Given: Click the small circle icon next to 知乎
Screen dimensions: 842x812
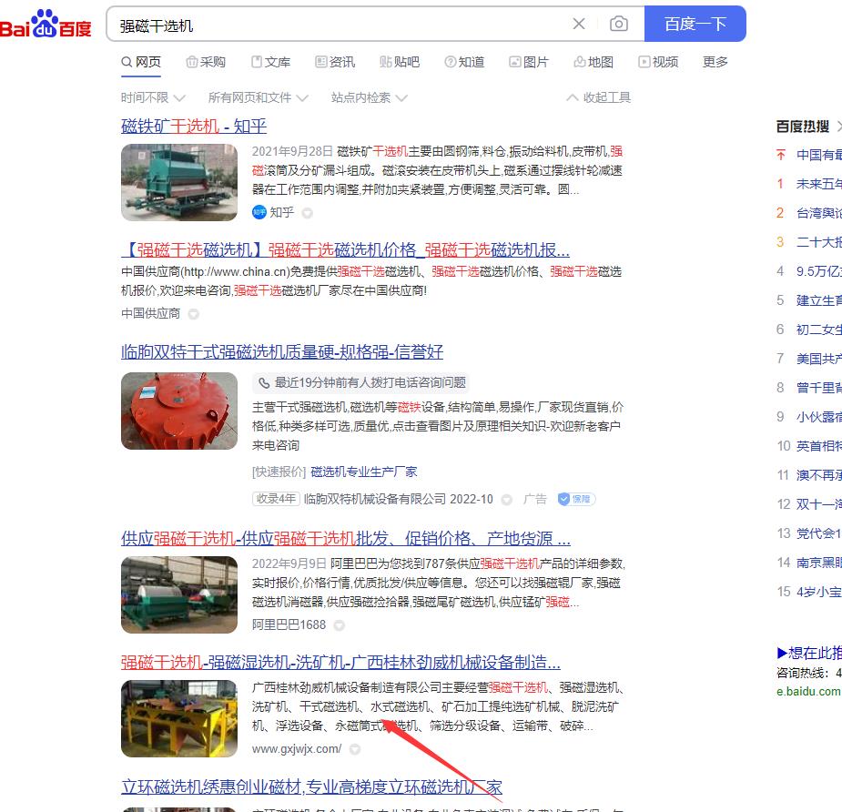Looking at the screenshot, I should (307, 213).
